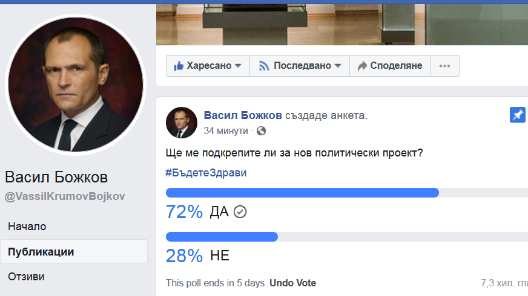Image resolution: width=528 pixels, height=296 pixels.
Task: Go to the Отзиви sidebar section
Action: [26, 277]
